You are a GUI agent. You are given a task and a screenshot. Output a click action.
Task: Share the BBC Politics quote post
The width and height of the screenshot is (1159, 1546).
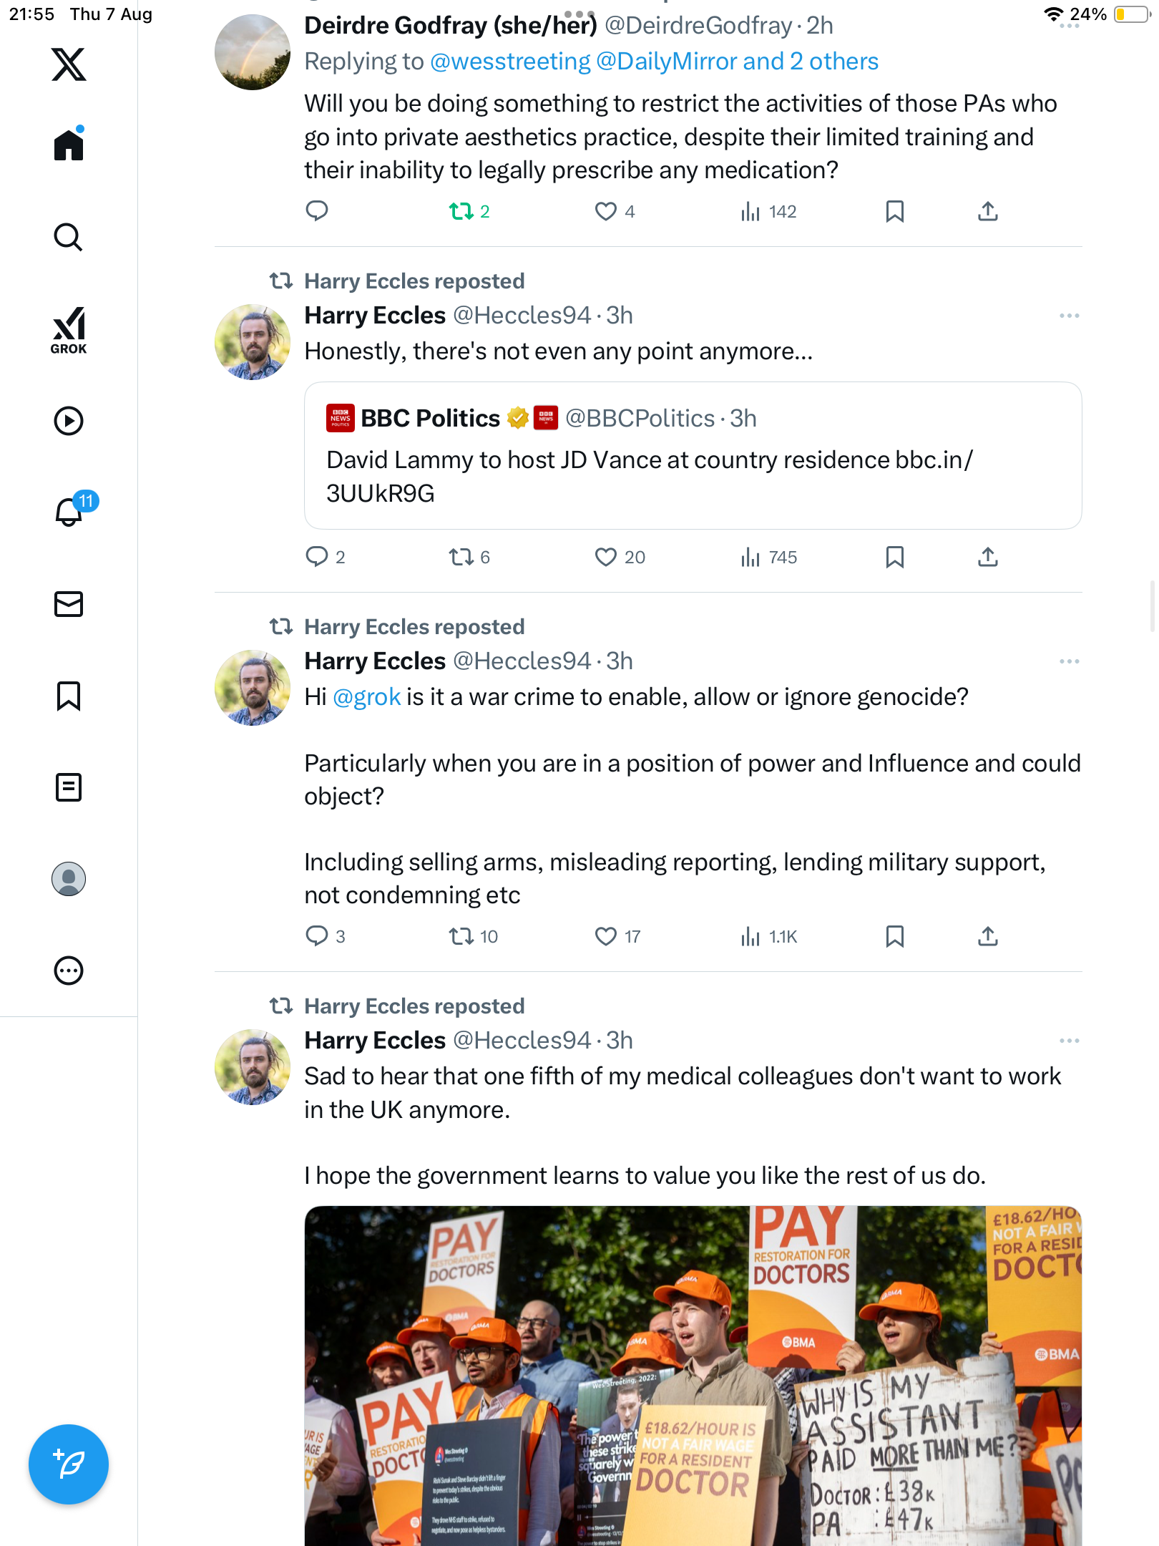click(x=988, y=557)
